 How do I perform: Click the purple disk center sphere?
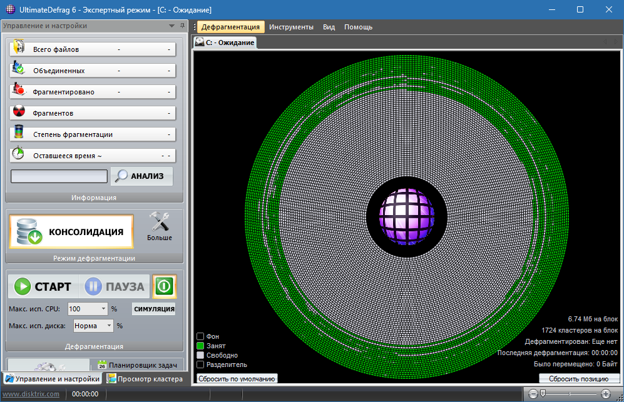point(406,217)
